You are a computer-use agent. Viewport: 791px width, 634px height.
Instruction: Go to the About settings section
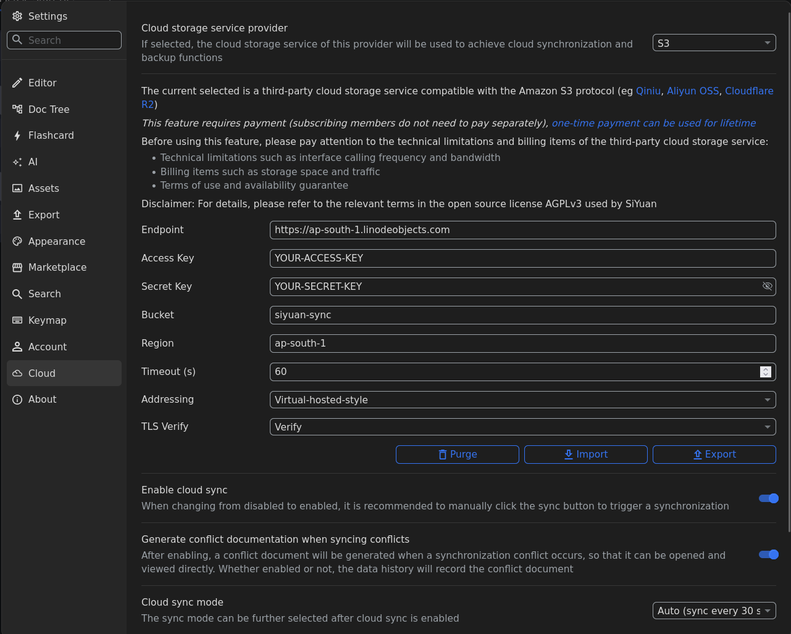click(42, 399)
